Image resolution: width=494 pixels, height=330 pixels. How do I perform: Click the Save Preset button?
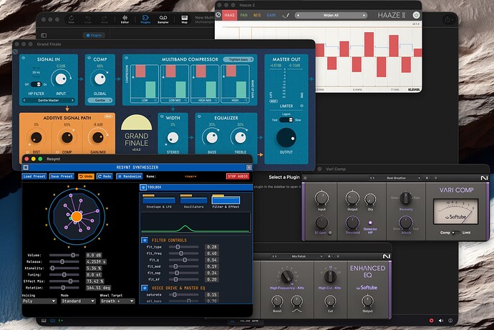point(62,176)
